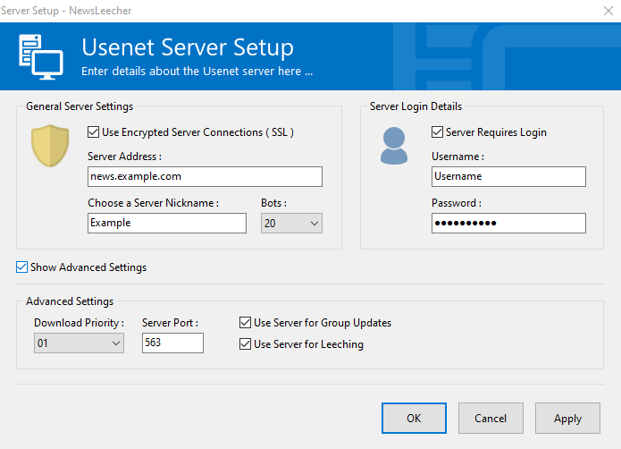The image size is (621, 449).
Task: Disable Use Server for Group Updates
Action: click(246, 323)
